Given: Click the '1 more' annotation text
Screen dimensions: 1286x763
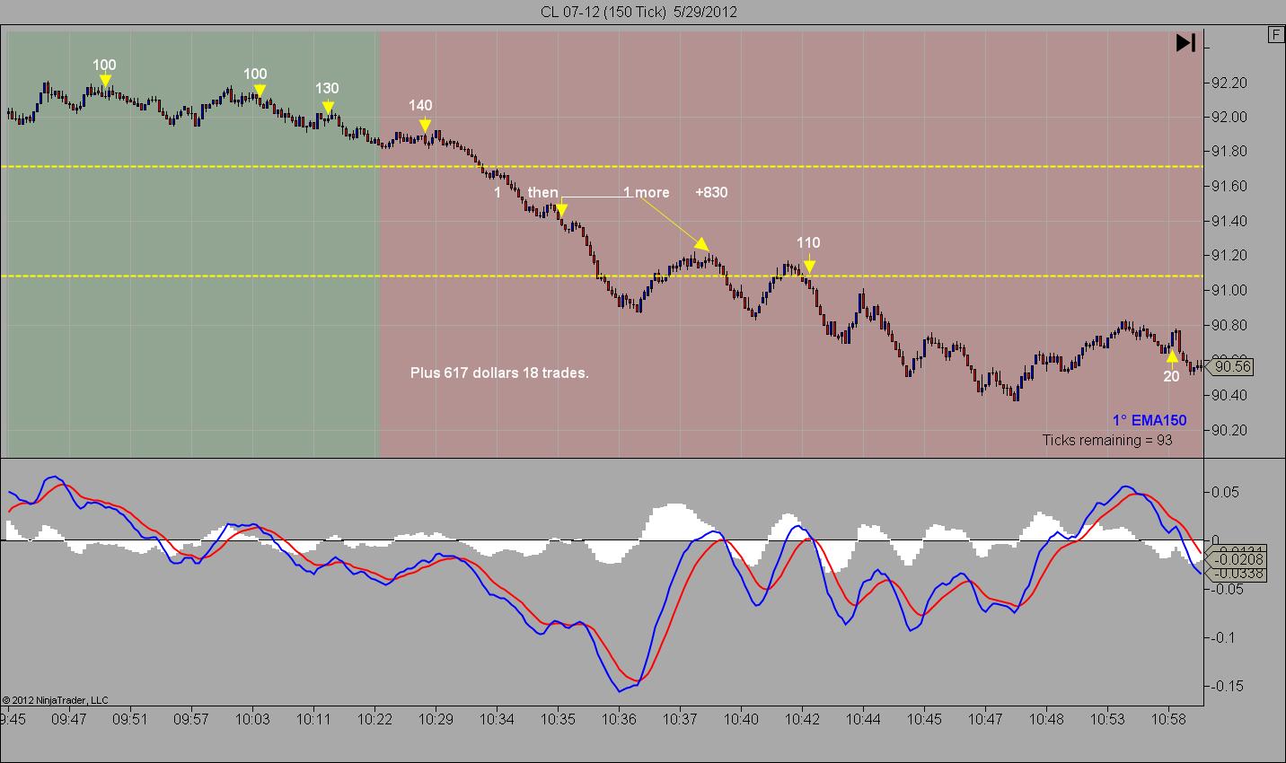Looking at the screenshot, I should click(647, 192).
